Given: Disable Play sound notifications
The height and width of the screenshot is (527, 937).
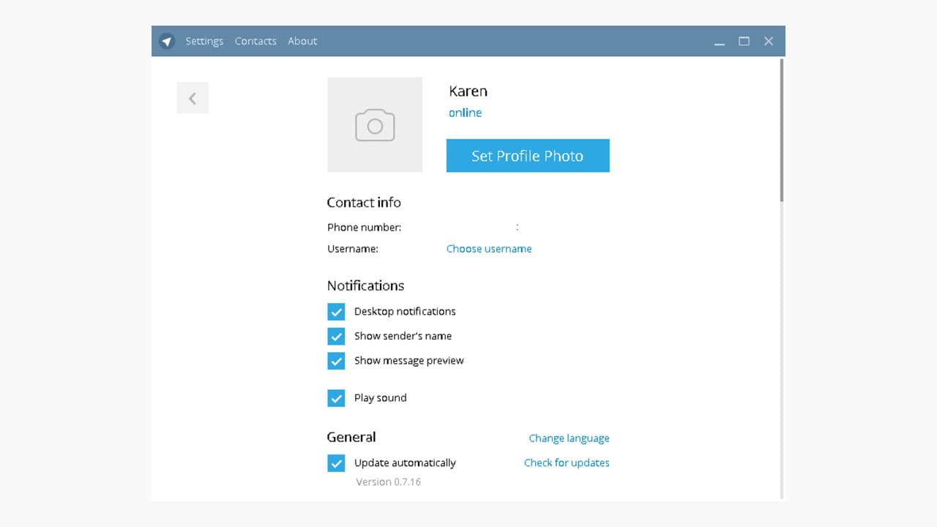Looking at the screenshot, I should (x=336, y=397).
